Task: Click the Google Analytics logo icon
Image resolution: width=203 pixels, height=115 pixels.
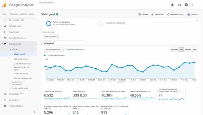Action: [x=4, y=5]
